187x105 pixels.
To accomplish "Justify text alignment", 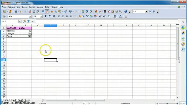I will point(71,16).
